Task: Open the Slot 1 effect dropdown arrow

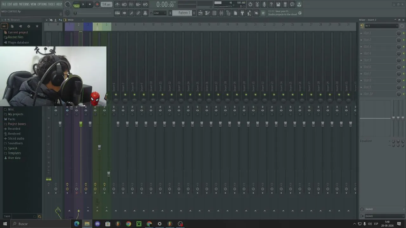Action: tap(361, 33)
